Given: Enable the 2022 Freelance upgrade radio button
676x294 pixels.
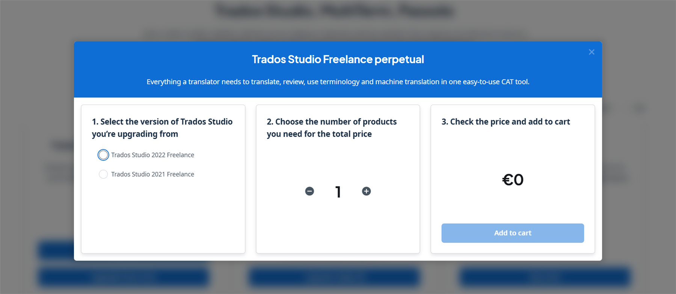Looking at the screenshot, I should tap(103, 155).
